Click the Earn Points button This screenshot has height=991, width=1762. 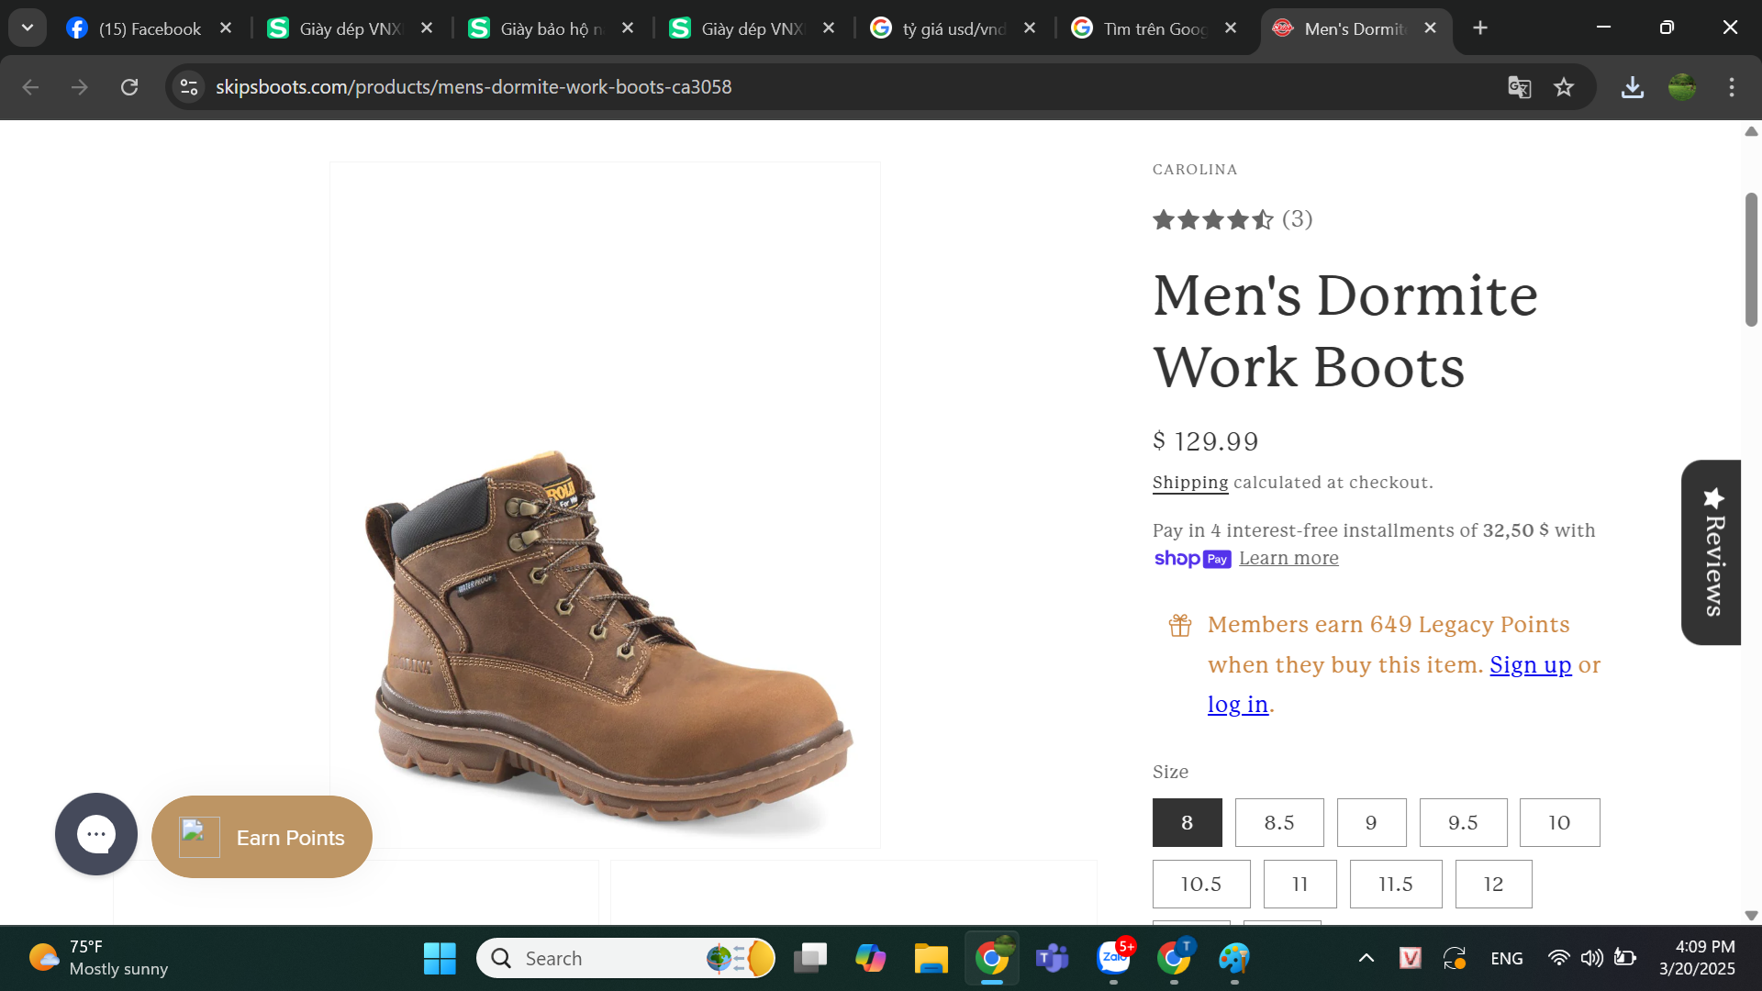pyautogui.click(x=262, y=837)
